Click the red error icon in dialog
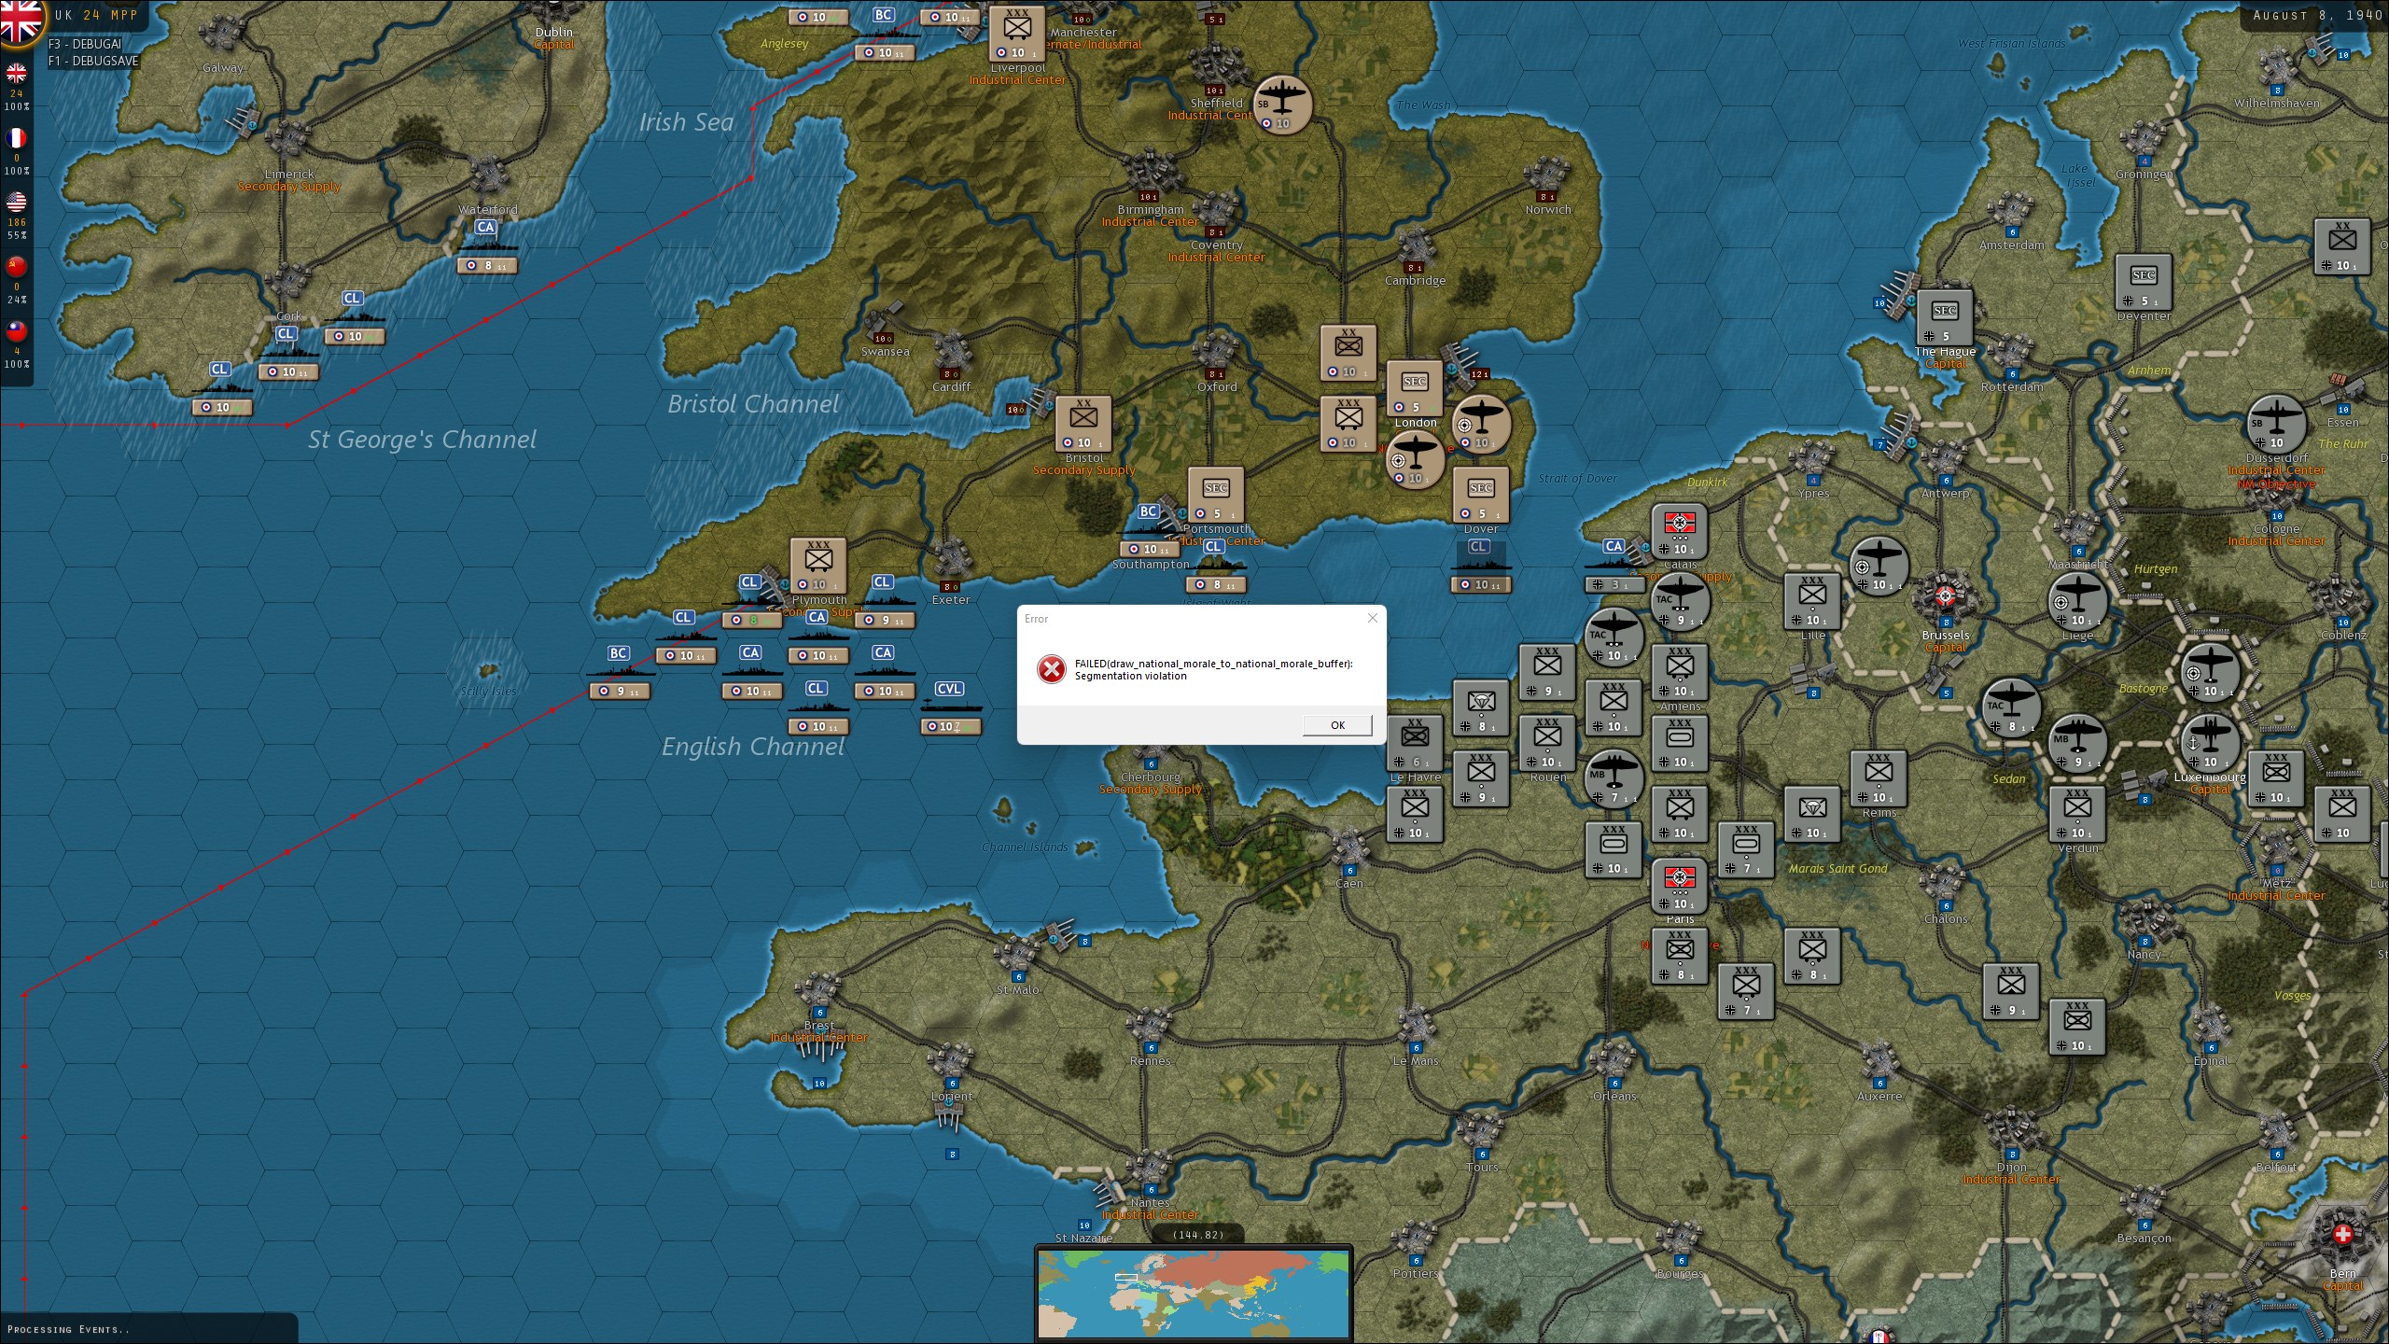 pyautogui.click(x=1052, y=669)
